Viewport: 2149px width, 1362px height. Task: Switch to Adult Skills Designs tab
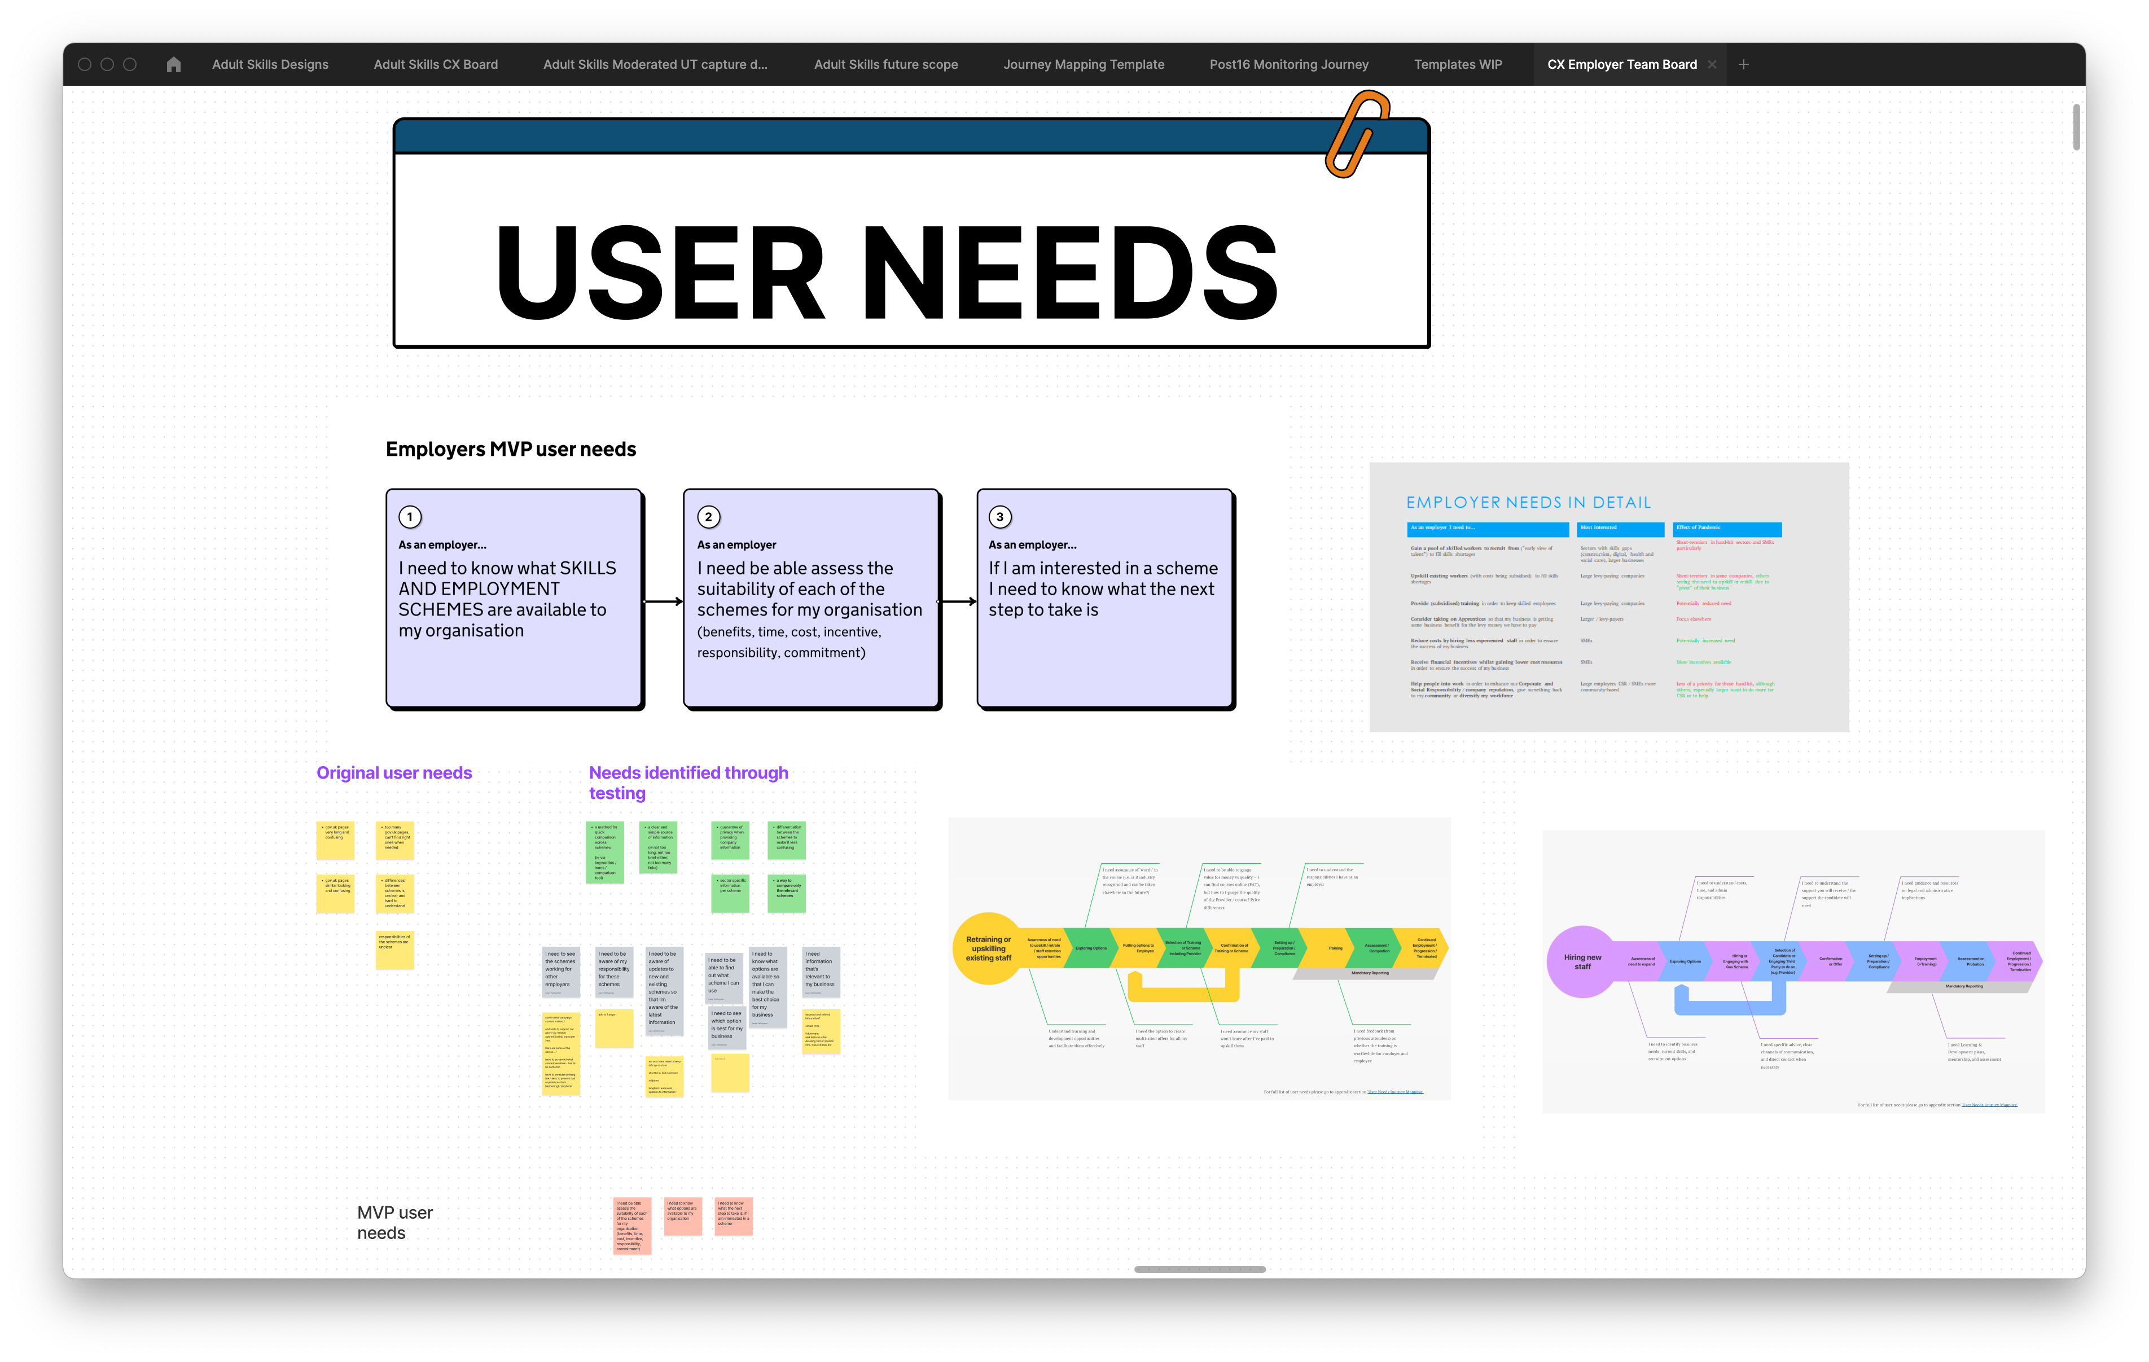pos(270,64)
